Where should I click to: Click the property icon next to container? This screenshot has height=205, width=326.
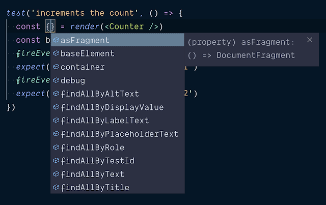click(56, 67)
